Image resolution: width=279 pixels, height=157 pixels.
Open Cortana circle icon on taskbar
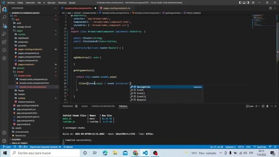click(x=85, y=153)
